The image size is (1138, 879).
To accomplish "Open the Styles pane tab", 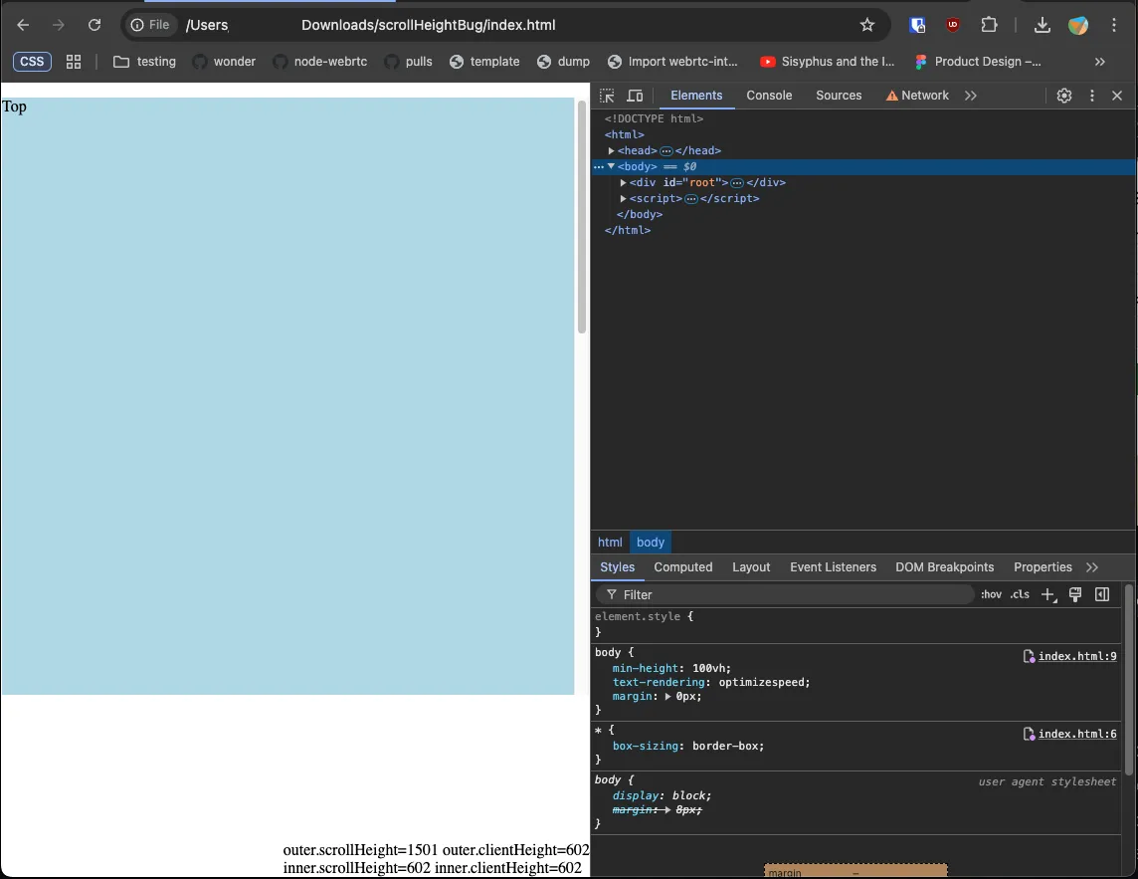I will point(617,567).
